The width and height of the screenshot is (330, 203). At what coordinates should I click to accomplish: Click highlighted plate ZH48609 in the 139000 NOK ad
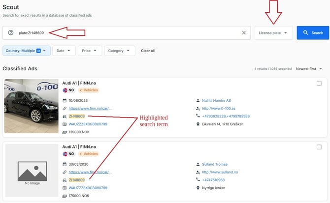click(x=77, y=116)
